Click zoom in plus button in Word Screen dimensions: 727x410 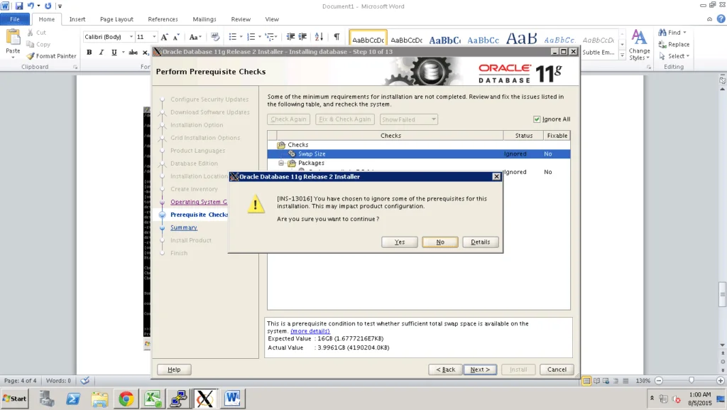click(721, 381)
